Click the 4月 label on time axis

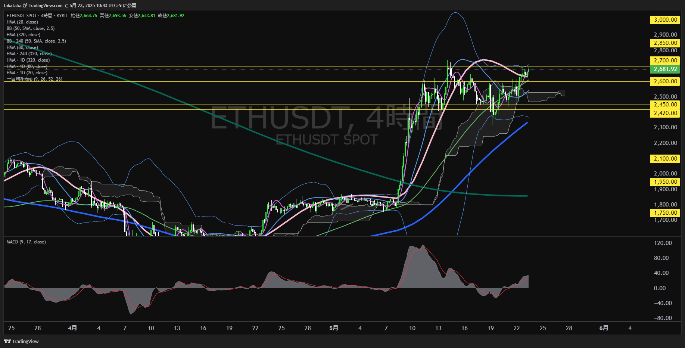[72, 328]
